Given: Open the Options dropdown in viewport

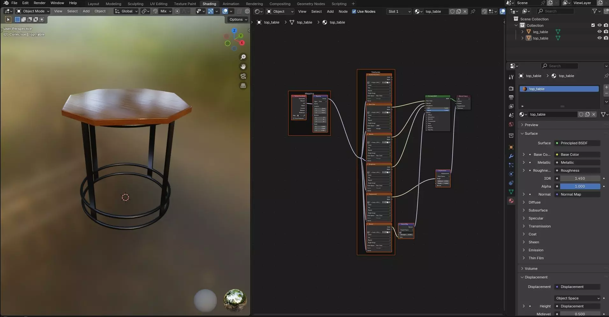Looking at the screenshot, I should point(238,19).
